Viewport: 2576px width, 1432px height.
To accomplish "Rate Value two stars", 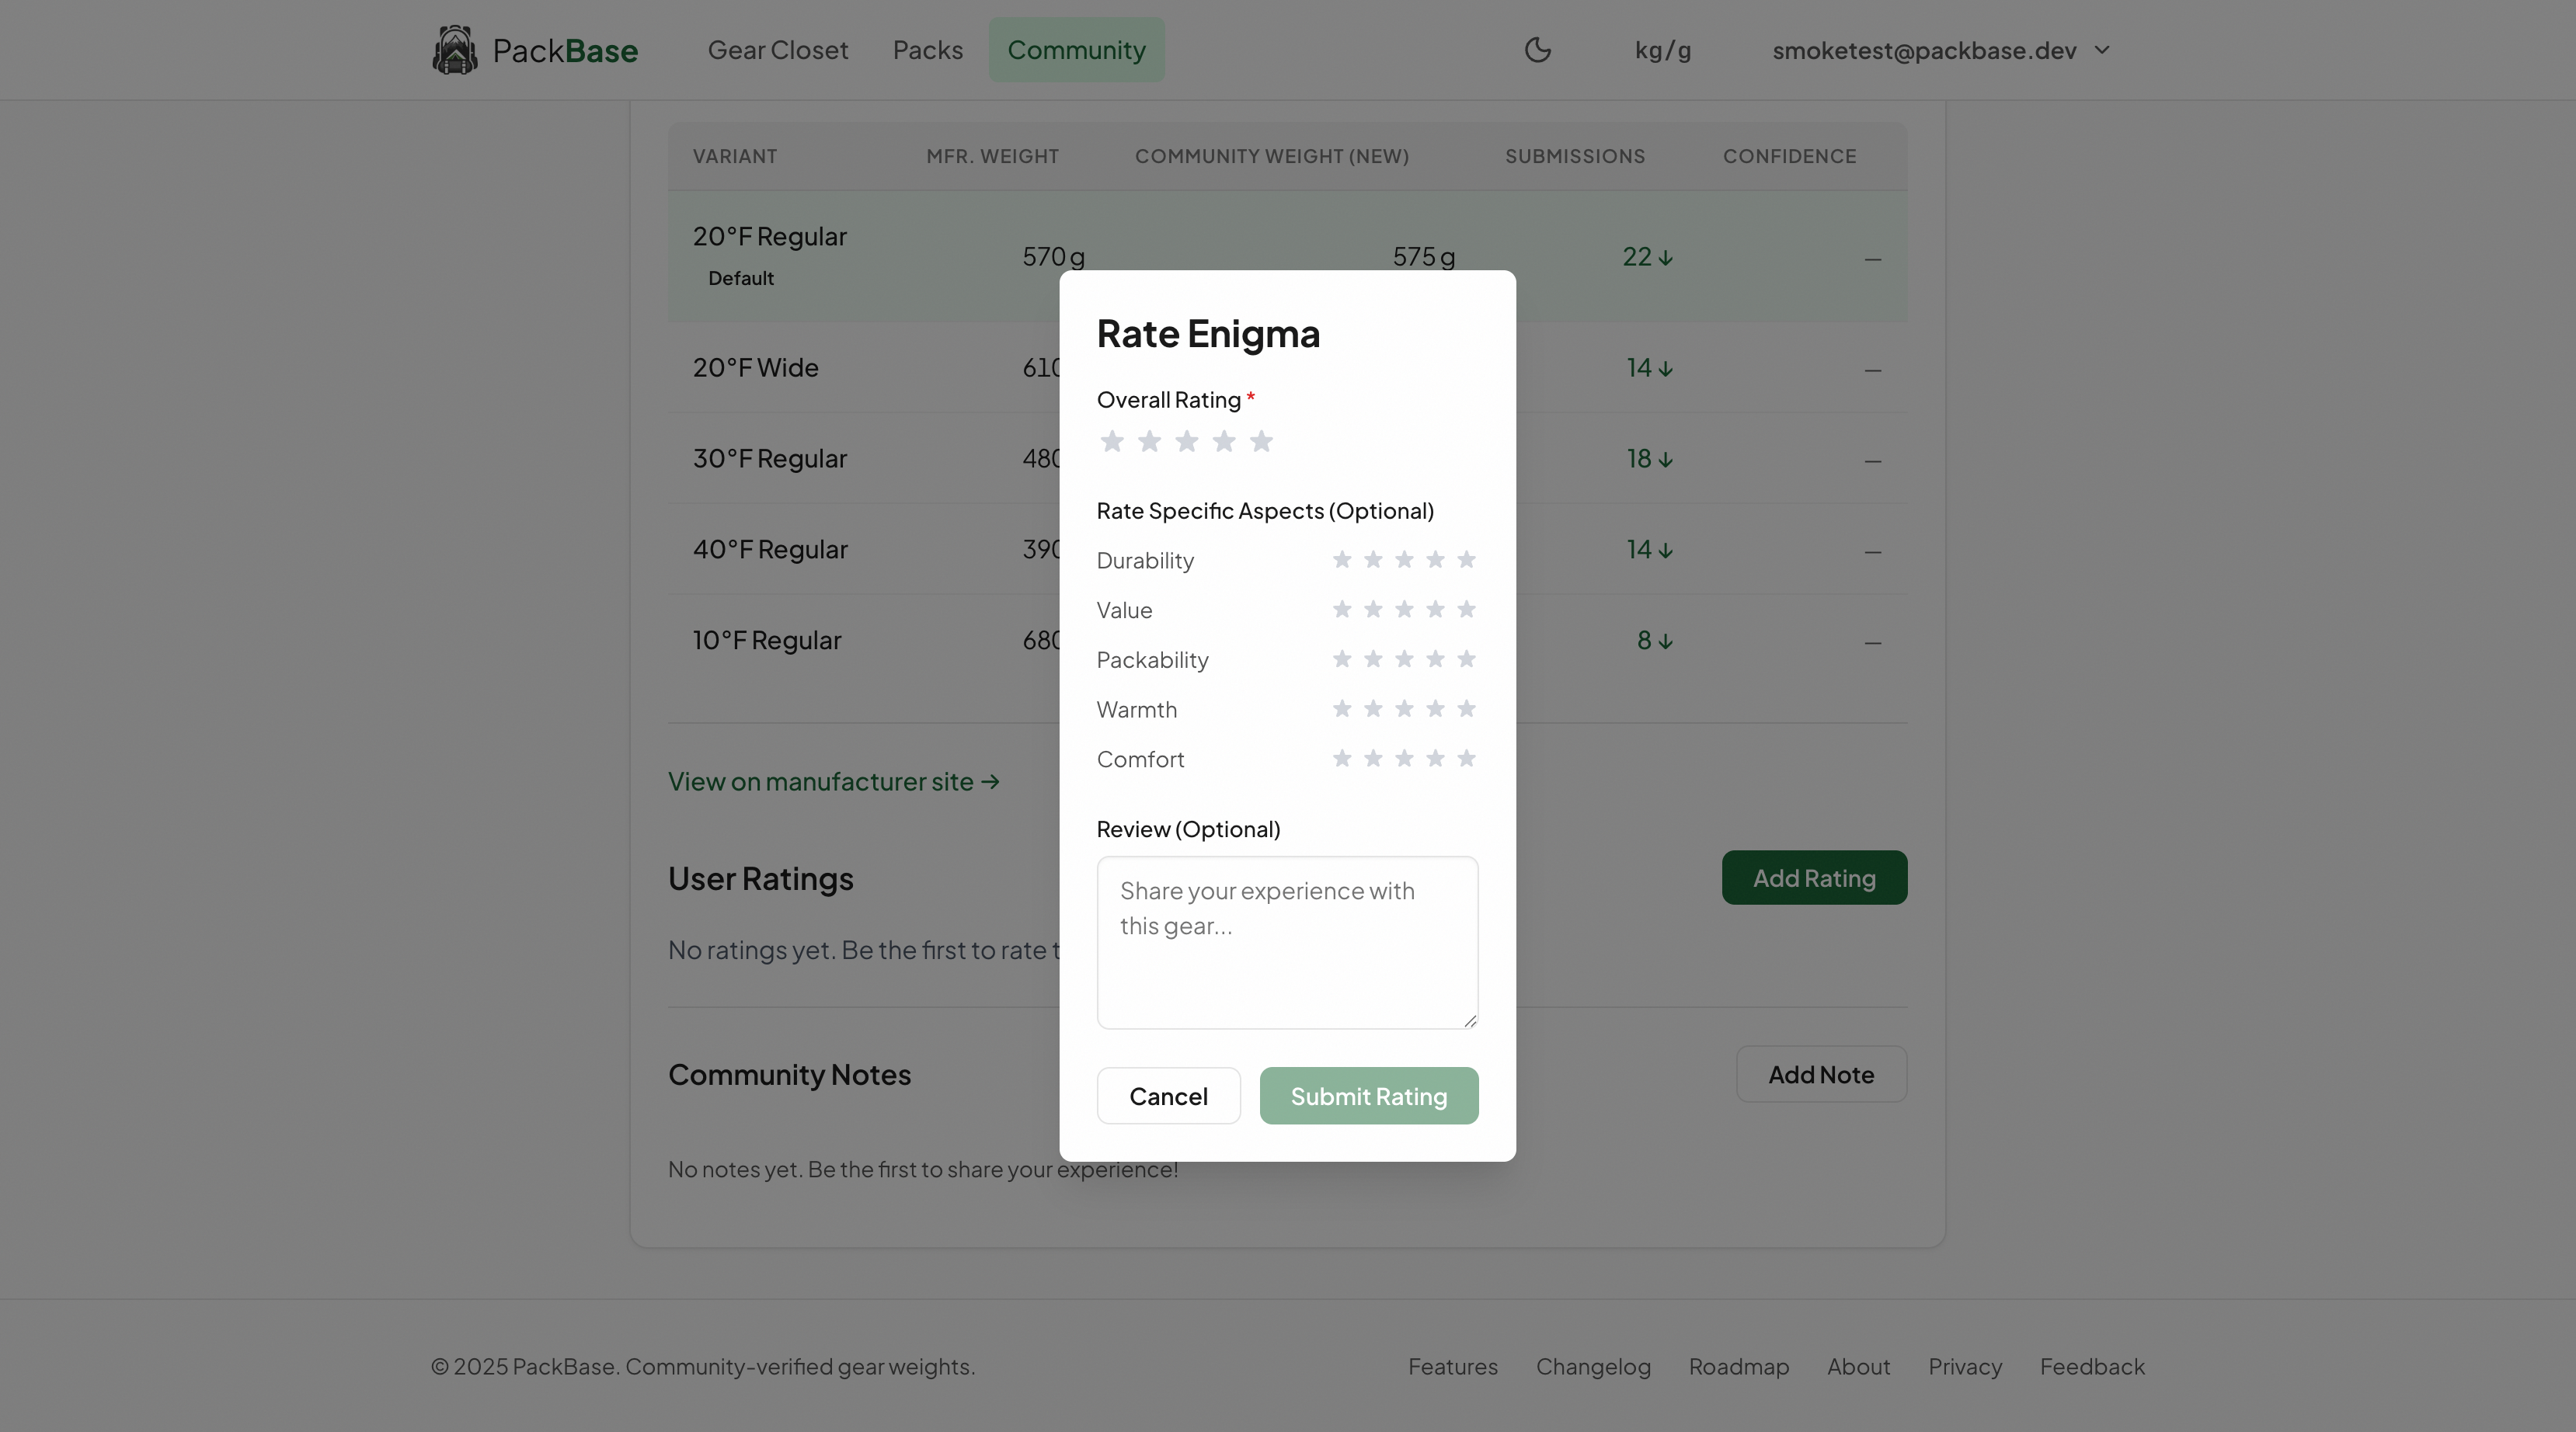I will pos(1373,609).
